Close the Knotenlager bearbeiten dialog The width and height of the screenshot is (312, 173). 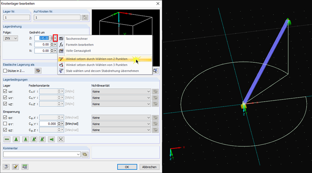[158, 3]
